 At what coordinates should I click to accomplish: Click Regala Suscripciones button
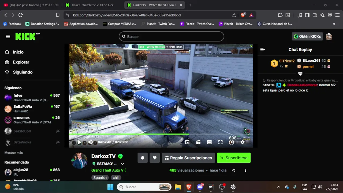coord(188,158)
